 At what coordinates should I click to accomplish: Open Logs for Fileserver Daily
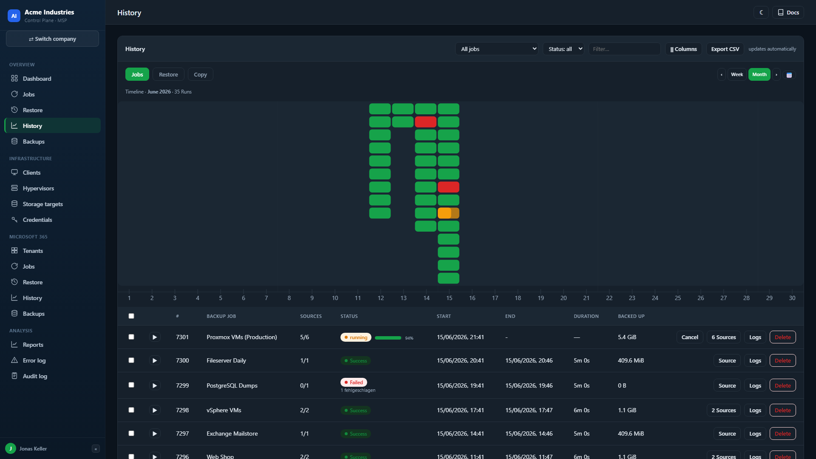(755, 360)
